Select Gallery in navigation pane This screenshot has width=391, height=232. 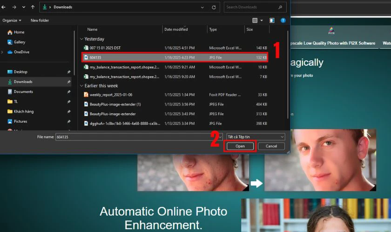[16, 42]
